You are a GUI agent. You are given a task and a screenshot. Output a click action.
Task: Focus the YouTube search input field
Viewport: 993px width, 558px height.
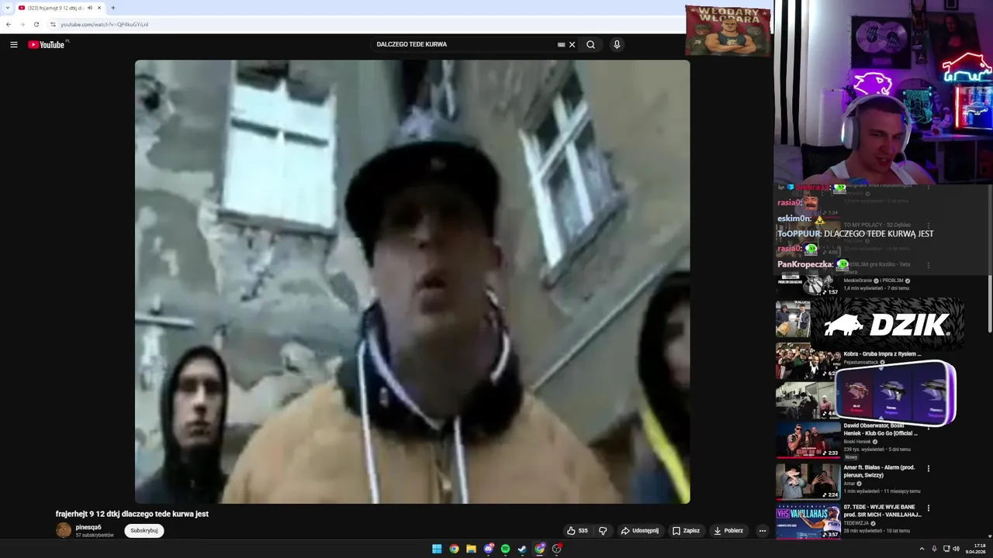[x=465, y=45]
